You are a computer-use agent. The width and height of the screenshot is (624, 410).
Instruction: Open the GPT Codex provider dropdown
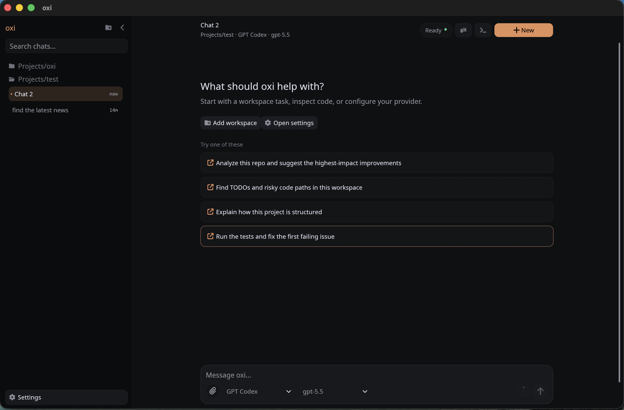(x=258, y=391)
